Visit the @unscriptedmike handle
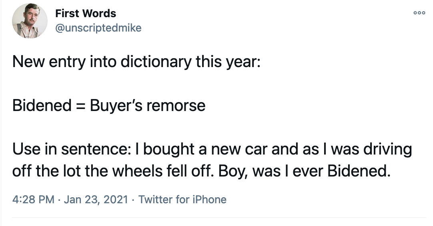Screen dimensions: 433x226 (x=98, y=28)
